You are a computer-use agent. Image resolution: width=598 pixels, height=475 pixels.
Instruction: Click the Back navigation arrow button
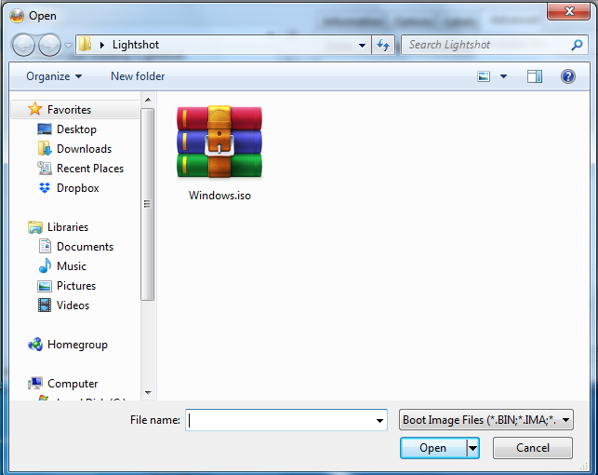click(x=23, y=45)
